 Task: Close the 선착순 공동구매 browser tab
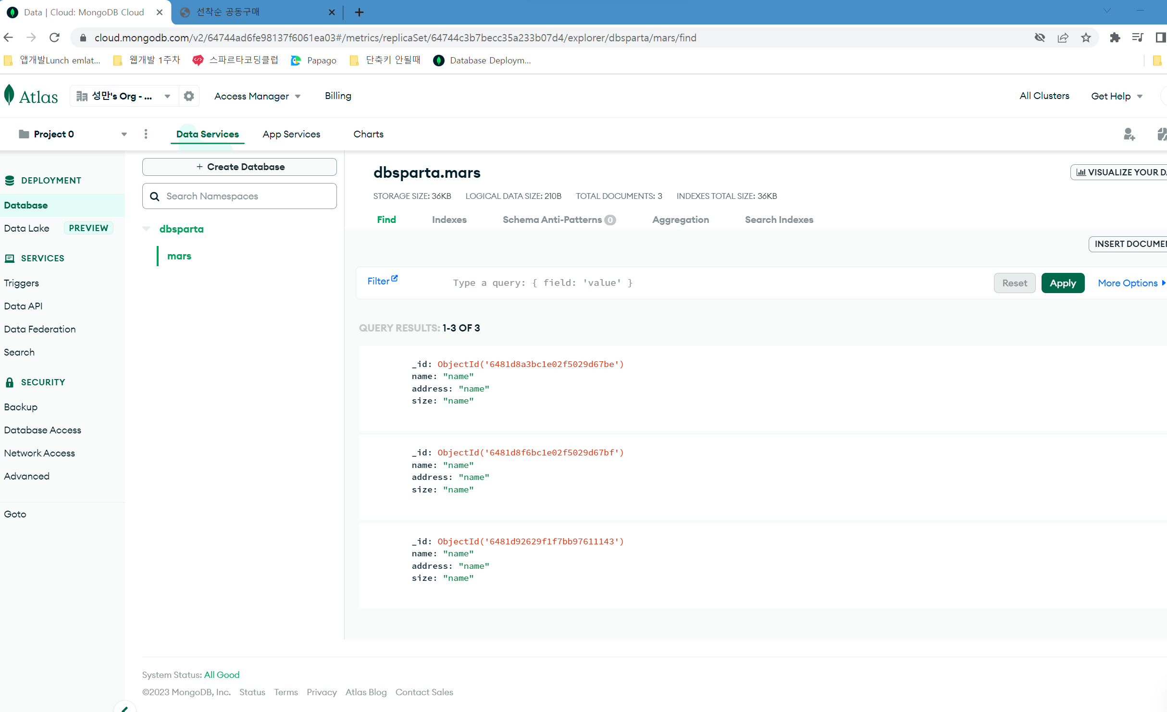pyautogui.click(x=332, y=12)
